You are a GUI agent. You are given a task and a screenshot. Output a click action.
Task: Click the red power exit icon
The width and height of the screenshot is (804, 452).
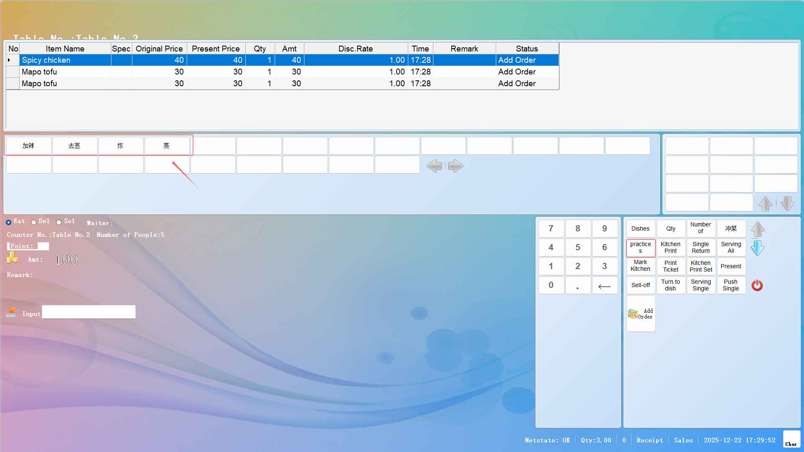(x=757, y=285)
